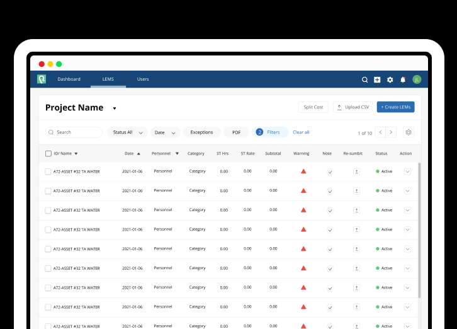Go to the next page arrow
This screenshot has height=329, width=457.
[391, 132]
